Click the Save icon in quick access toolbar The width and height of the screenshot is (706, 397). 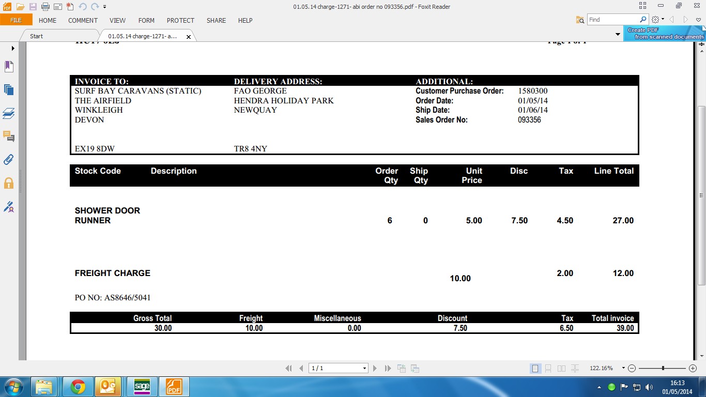33,7
